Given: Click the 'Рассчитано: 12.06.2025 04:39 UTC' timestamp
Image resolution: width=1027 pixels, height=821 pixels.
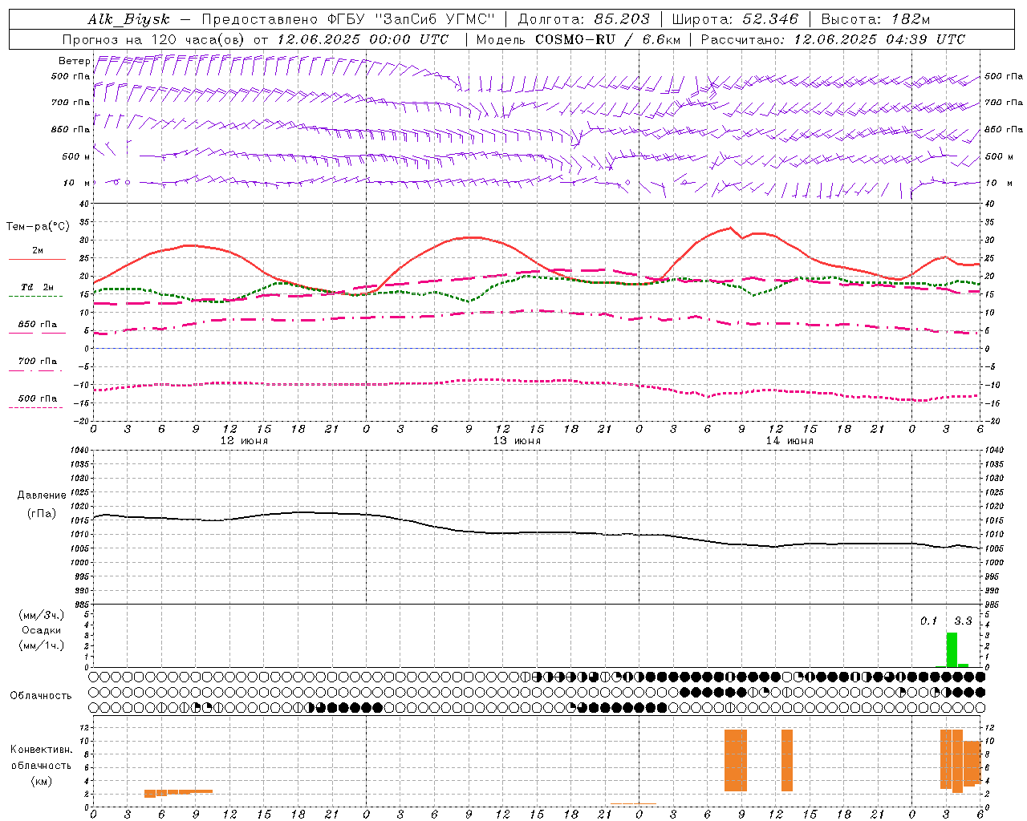Looking at the screenshot, I should tap(833, 39).
